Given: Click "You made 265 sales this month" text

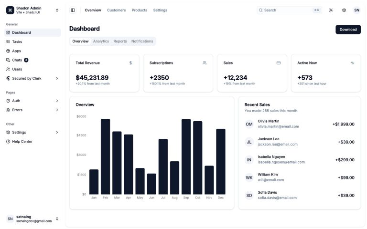Looking at the screenshot, I should tap(271, 111).
